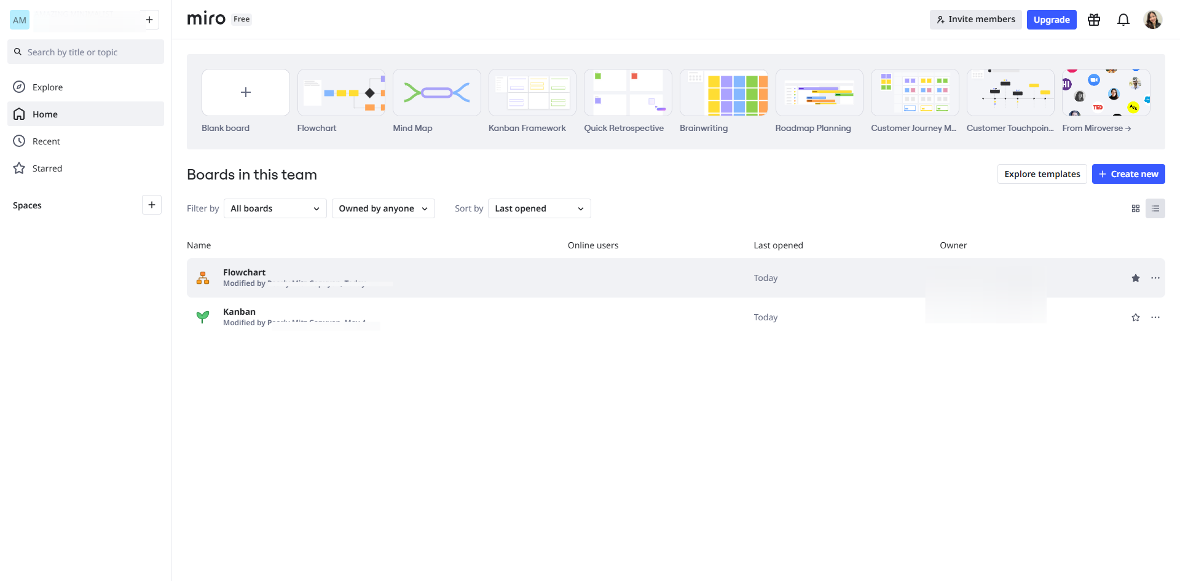Select the Brainwriting template
The image size is (1180, 581).
coord(724,92)
